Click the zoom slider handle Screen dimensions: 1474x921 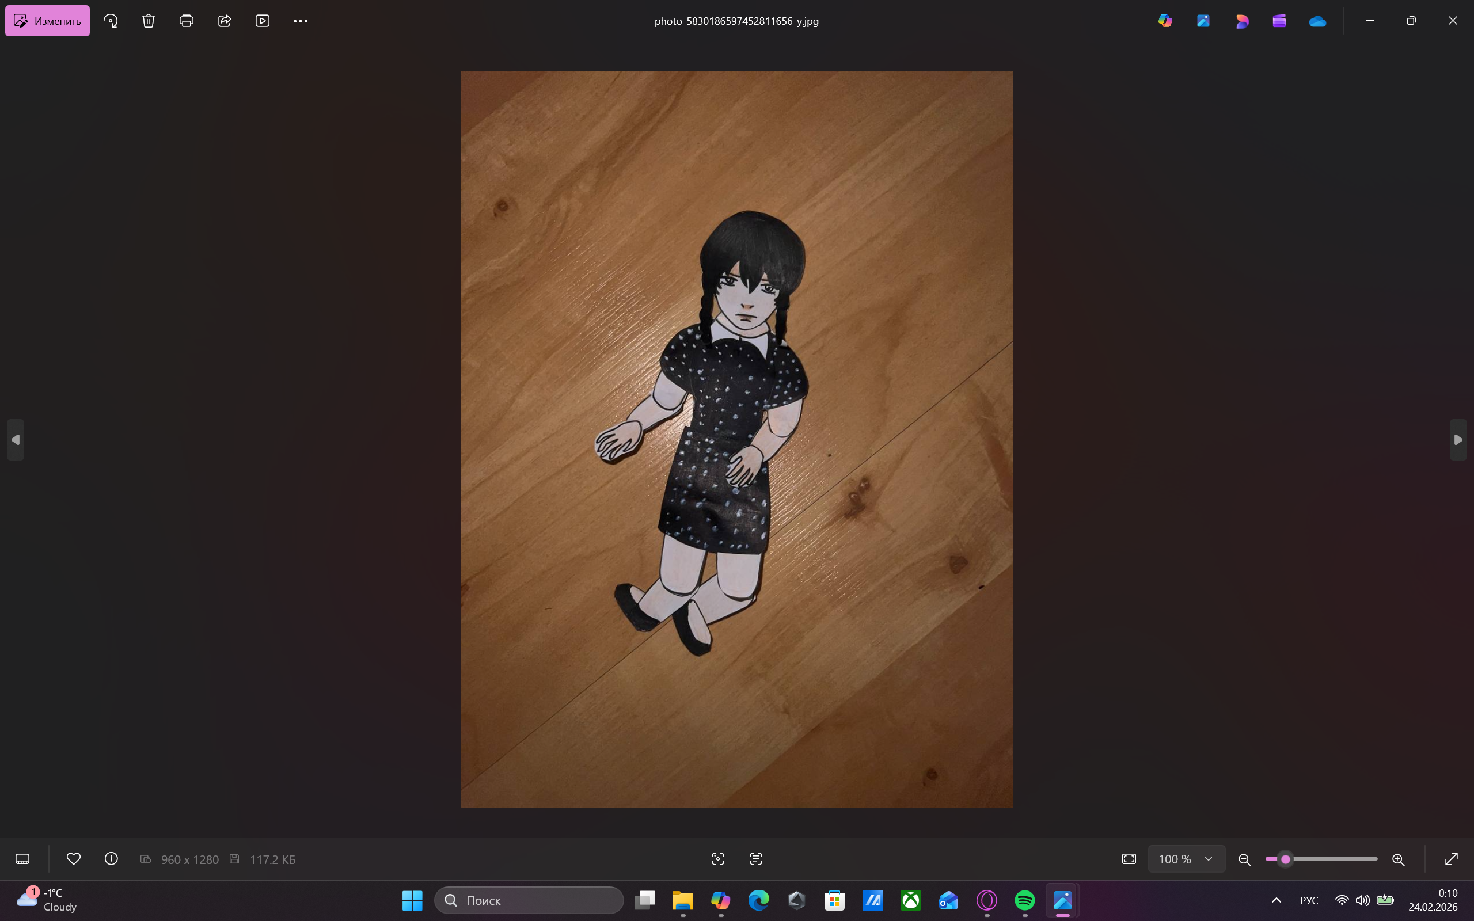(1286, 859)
